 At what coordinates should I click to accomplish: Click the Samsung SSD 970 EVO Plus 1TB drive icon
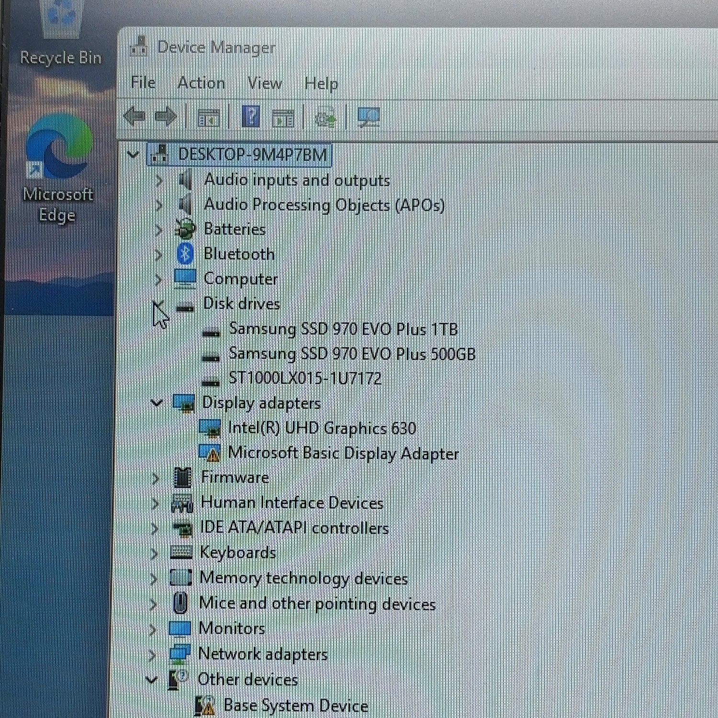(211, 331)
